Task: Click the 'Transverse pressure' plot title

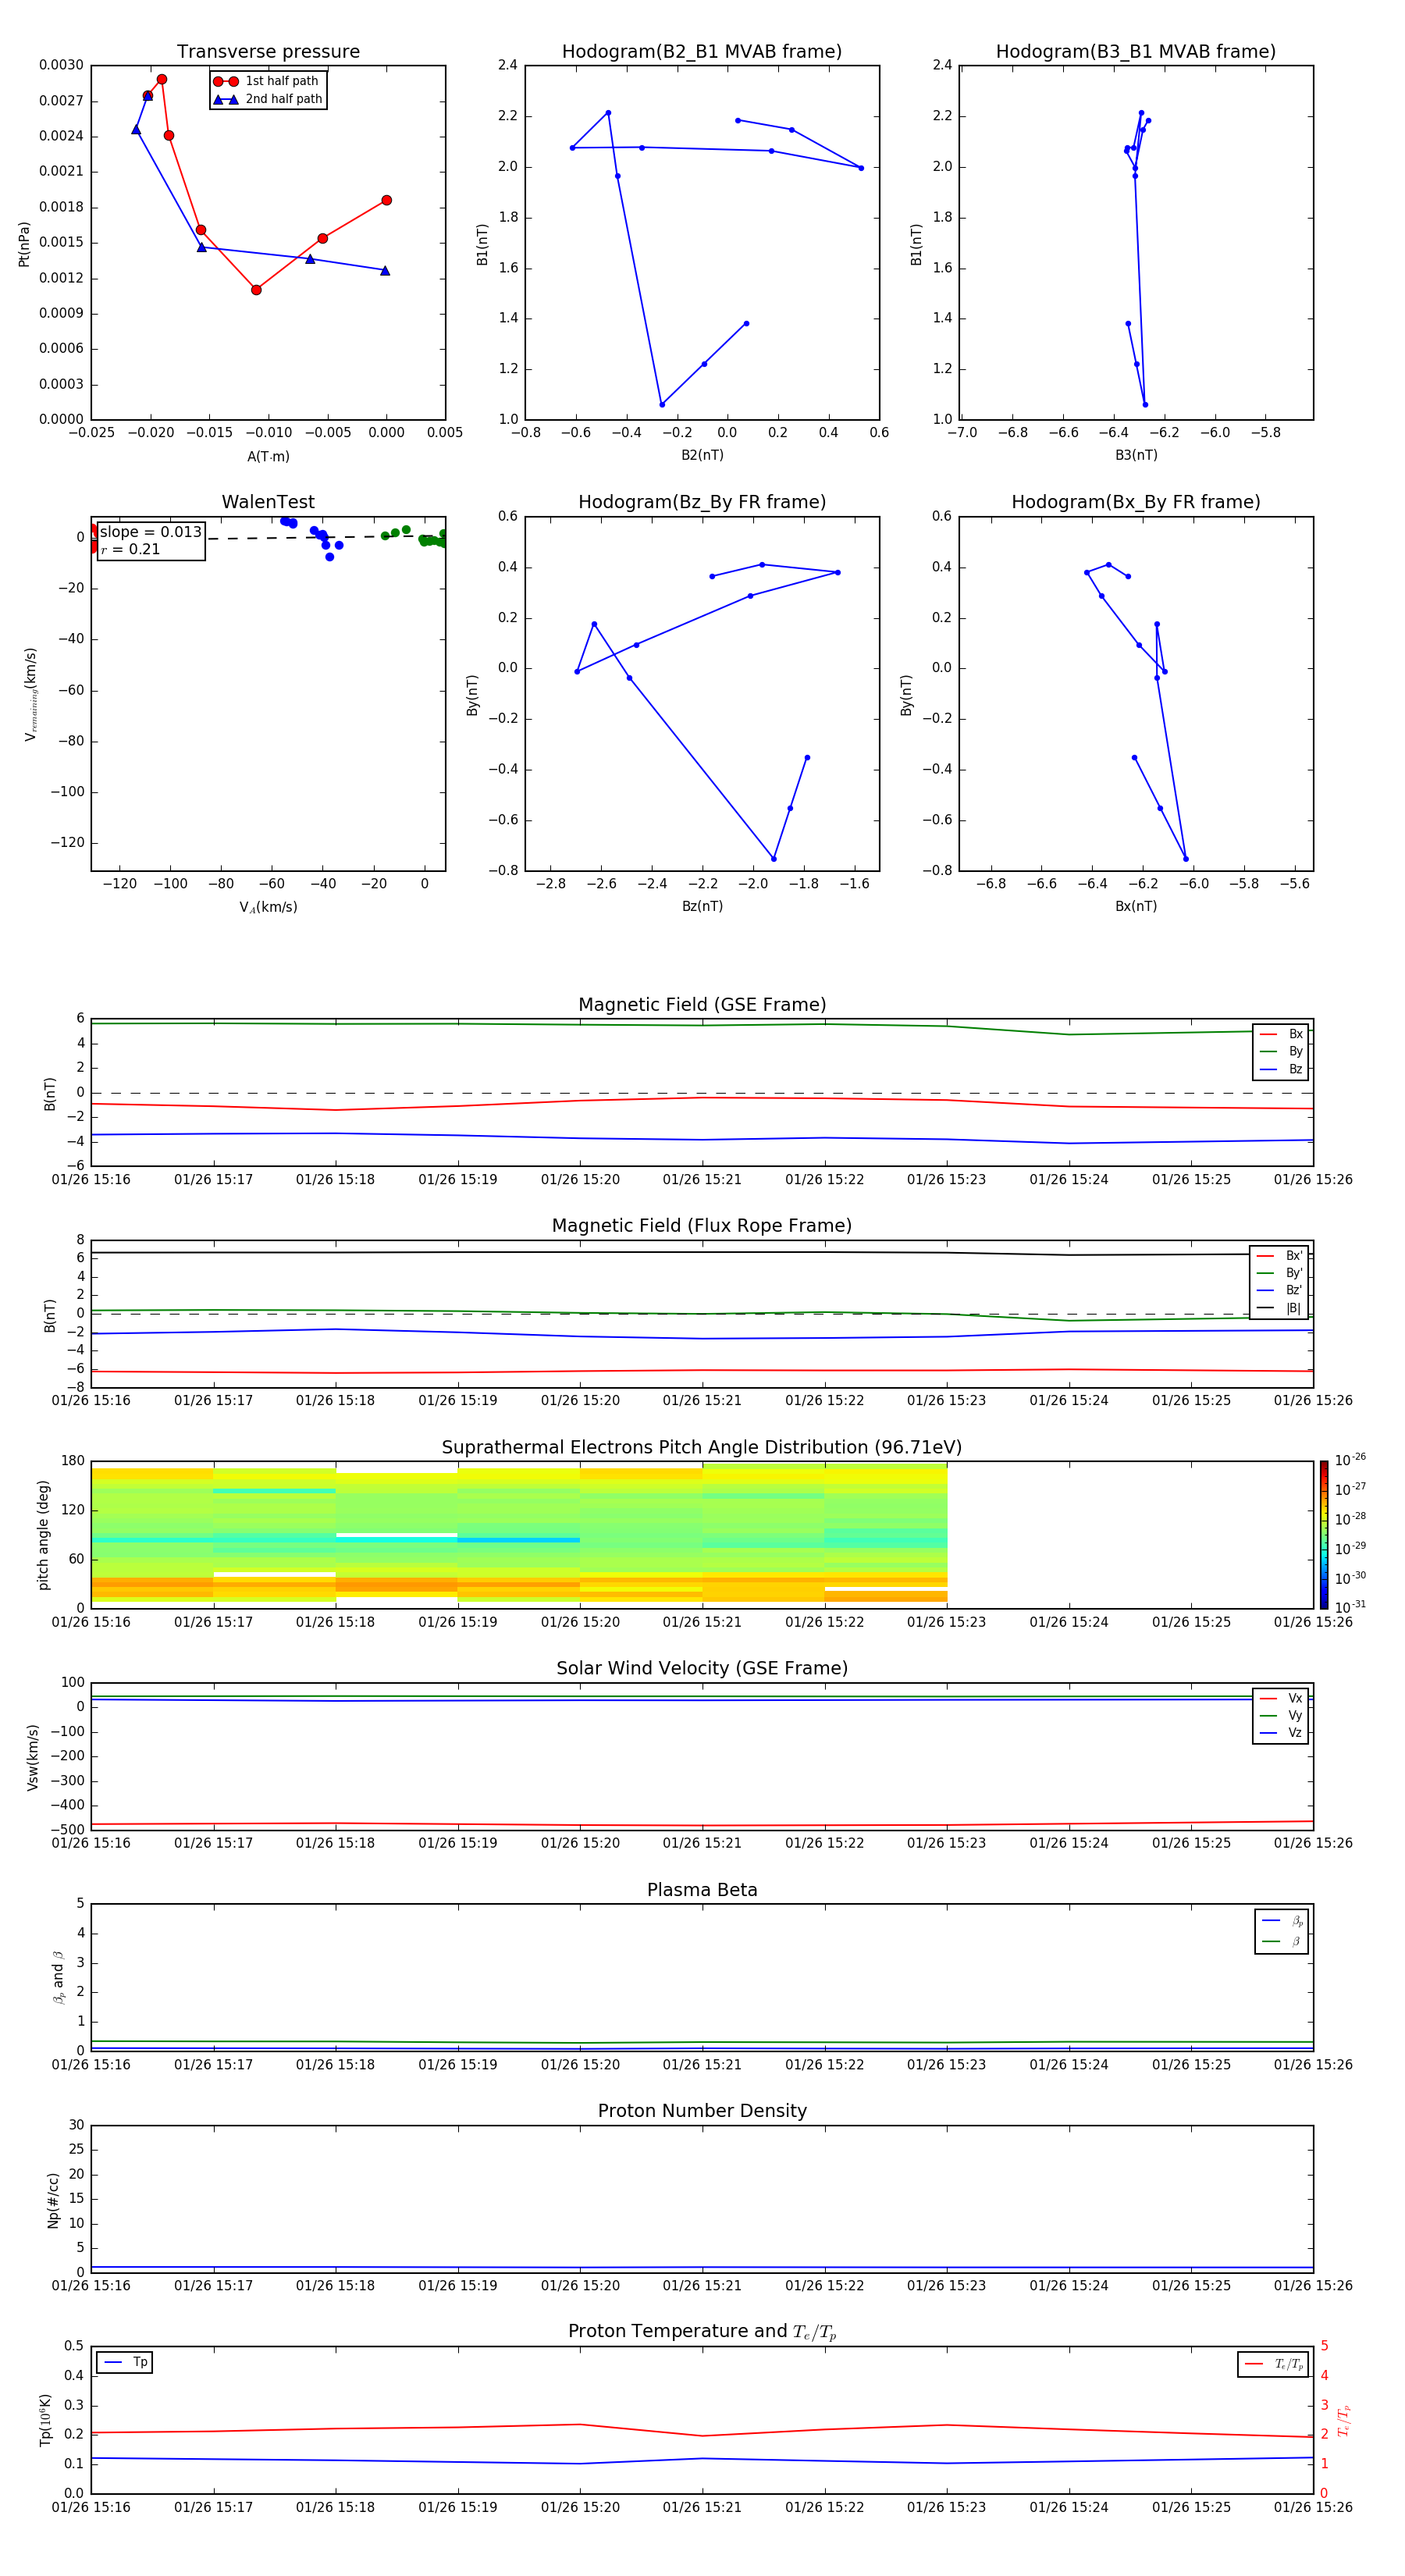Action: 268,52
